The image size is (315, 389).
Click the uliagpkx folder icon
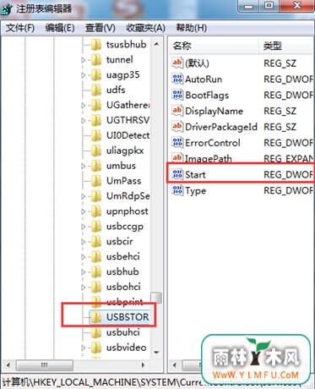[96, 151]
